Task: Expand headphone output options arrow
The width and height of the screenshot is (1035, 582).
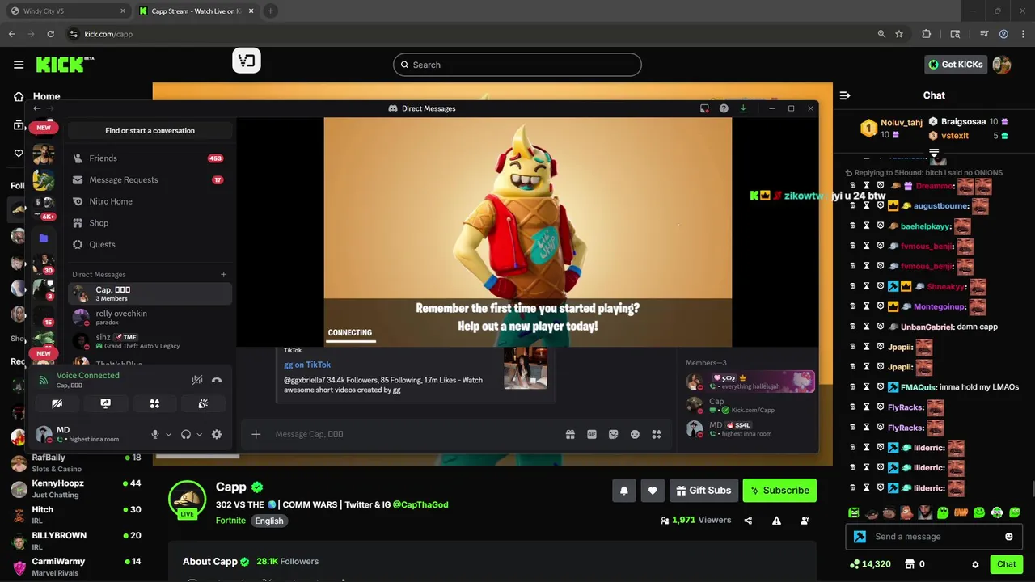Action: pyautogui.click(x=199, y=435)
